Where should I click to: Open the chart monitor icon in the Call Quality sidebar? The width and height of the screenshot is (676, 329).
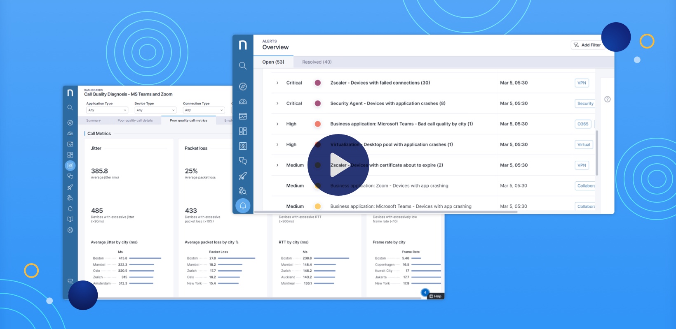click(70, 144)
